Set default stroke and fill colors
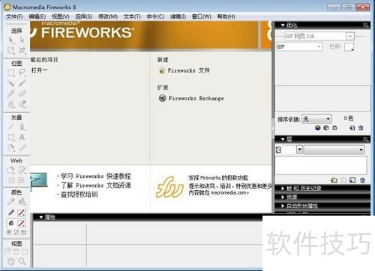Image resolution: width=375 pixels, height=271 pixels. point(9,232)
